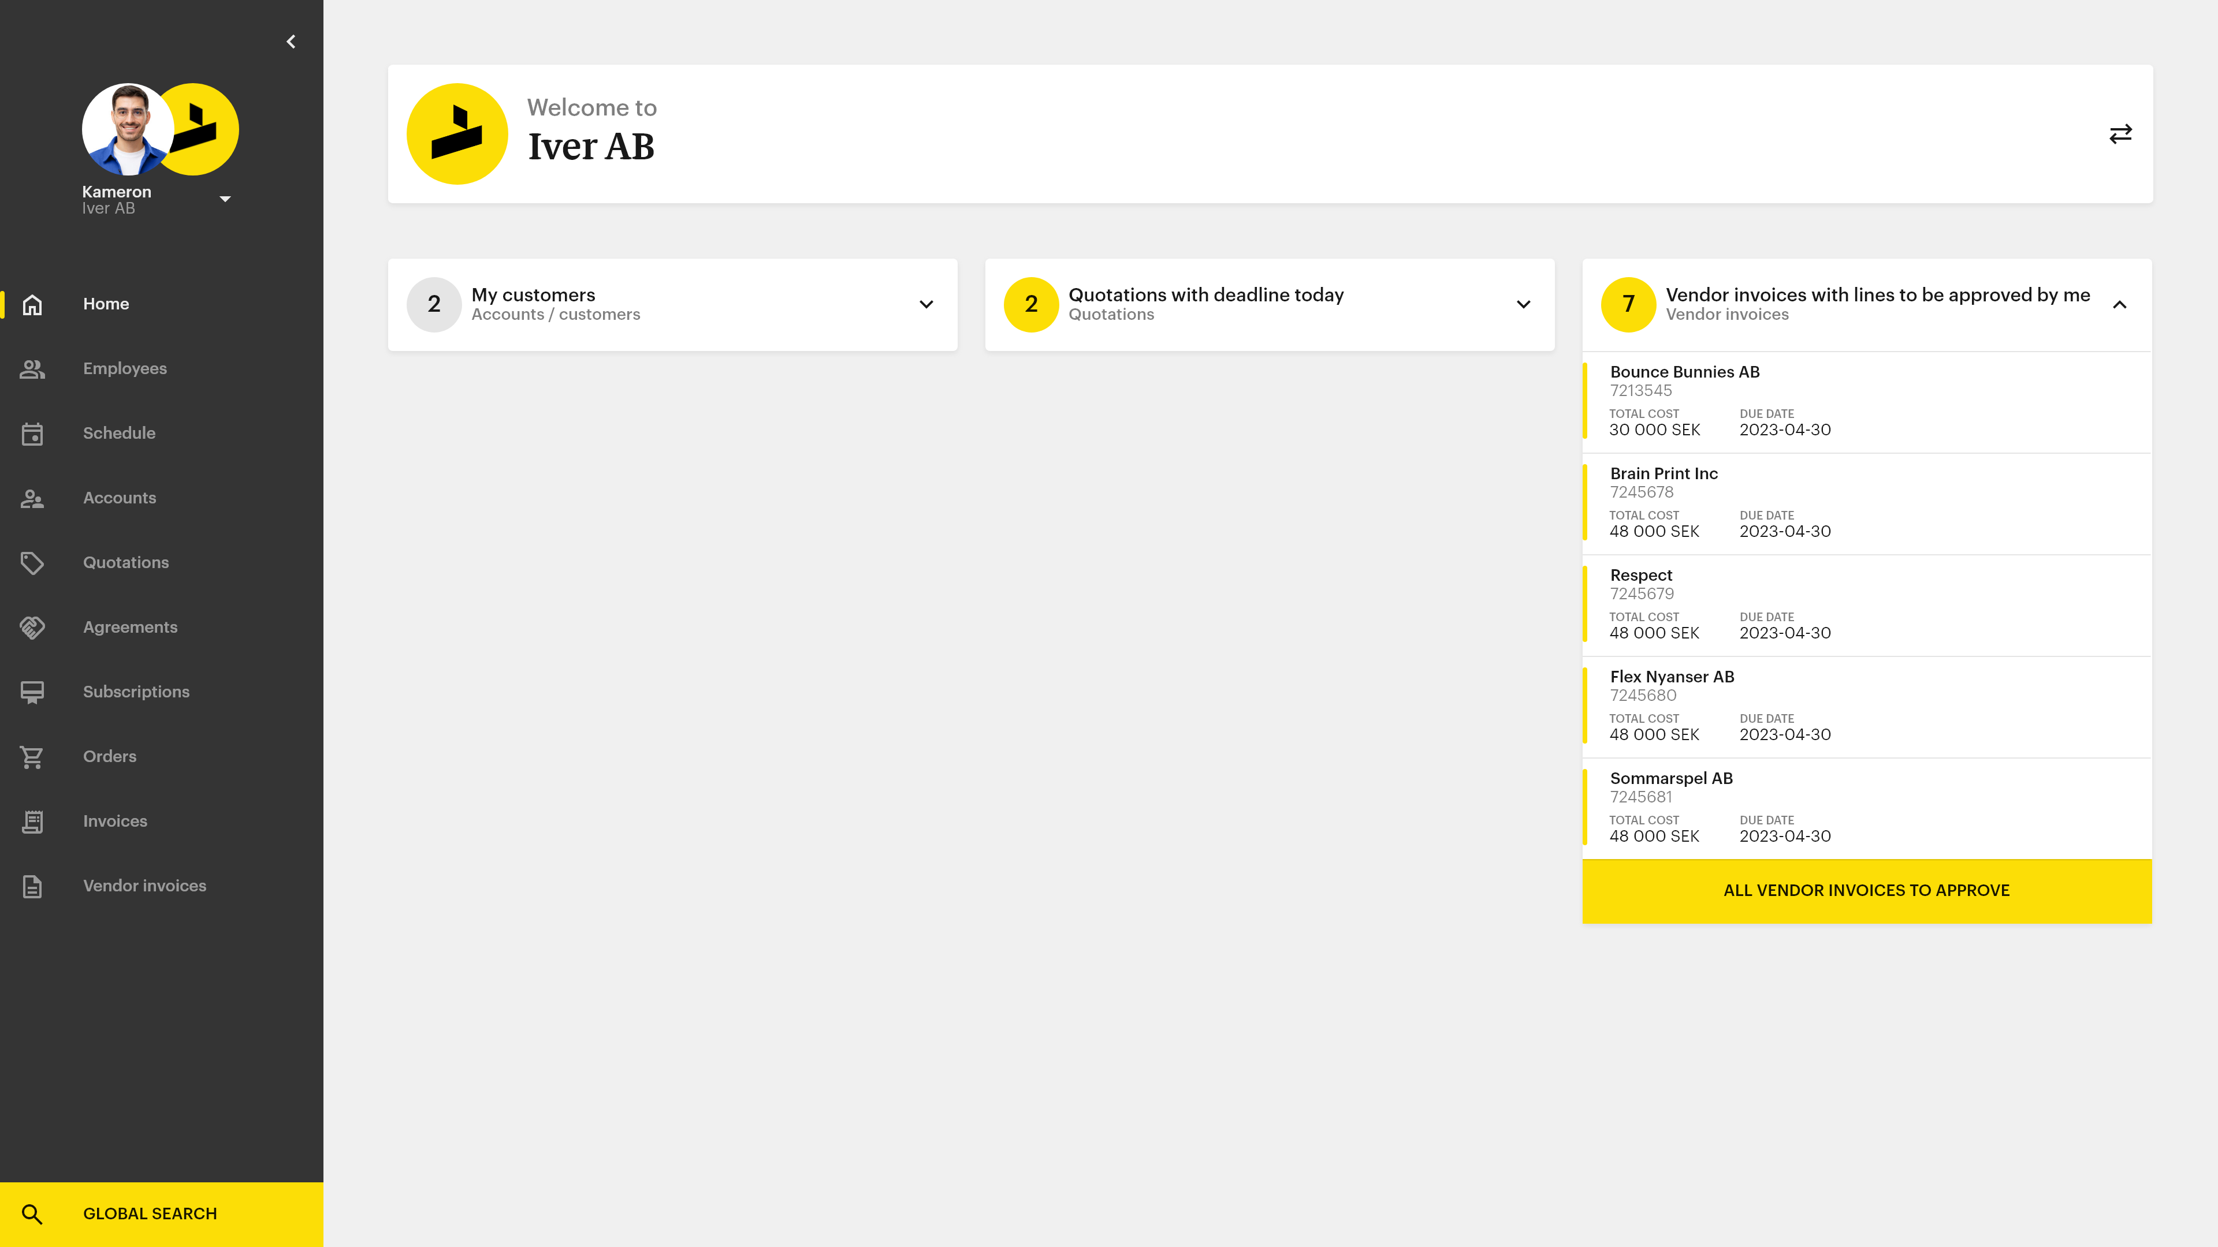Click the Orders shopping cart icon
The height and width of the screenshot is (1247, 2218).
click(x=32, y=756)
